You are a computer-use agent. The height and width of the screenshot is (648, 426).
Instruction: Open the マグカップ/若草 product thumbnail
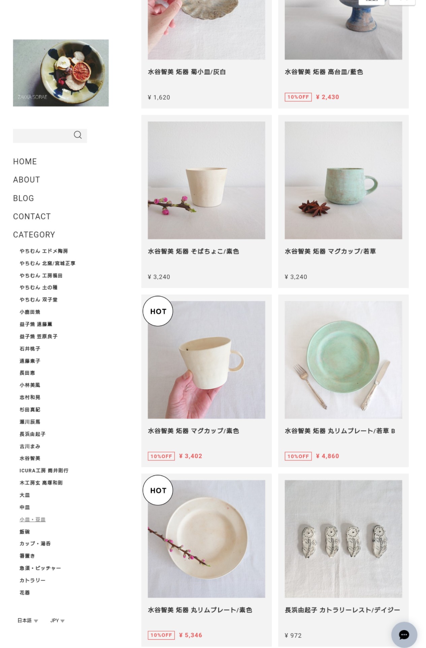pyautogui.click(x=343, y=180)
